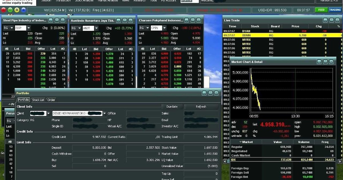Close the Charoen Pokphand panel

pyautogui.click(x=199, y=20)
